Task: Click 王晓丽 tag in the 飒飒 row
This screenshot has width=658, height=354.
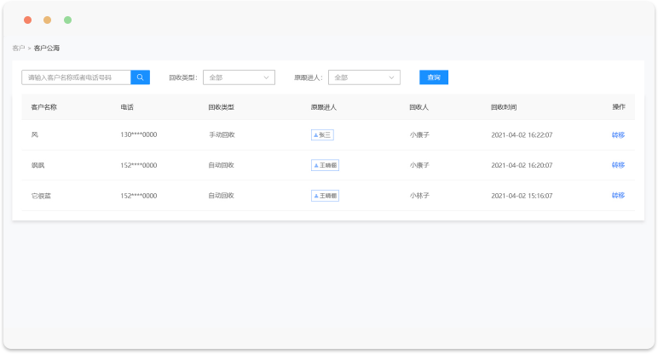Action: click(325, 165)
